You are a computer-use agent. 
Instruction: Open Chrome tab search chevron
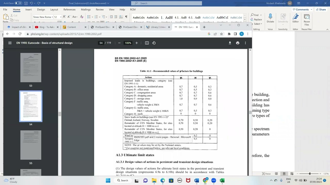click(221, 25)
